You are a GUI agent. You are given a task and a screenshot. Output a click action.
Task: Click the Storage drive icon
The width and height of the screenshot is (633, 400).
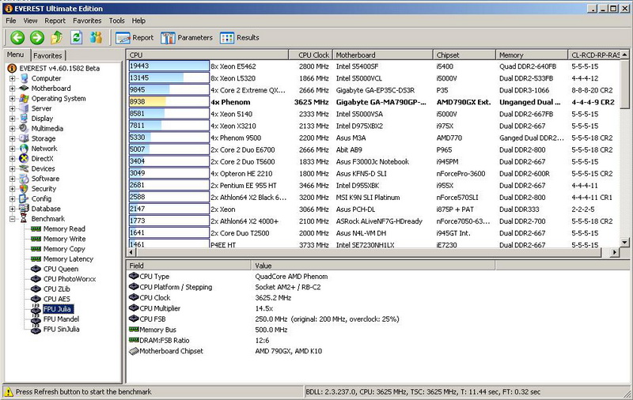click(25, 138)
